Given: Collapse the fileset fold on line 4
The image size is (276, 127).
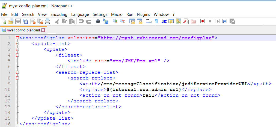Looking at the screenshot, I should (17, 55).
